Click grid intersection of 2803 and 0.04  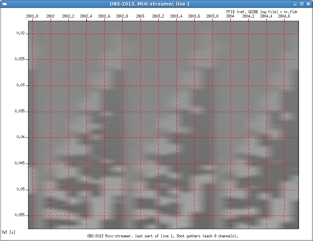click(x=140, y=138)
